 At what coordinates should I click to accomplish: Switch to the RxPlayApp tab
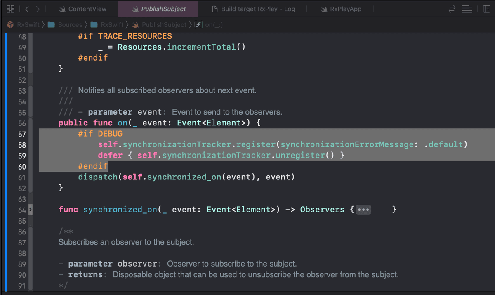point(341,9)
